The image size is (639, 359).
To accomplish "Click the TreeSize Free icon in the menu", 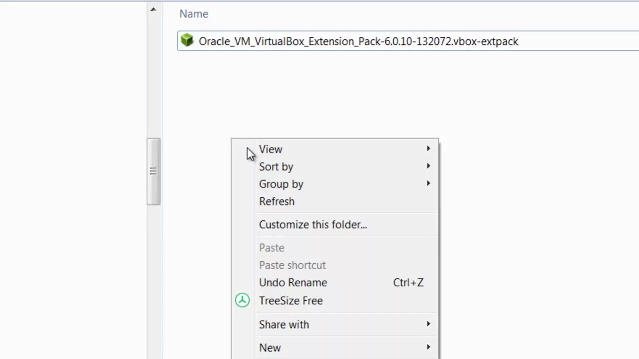I will (242, 300).
